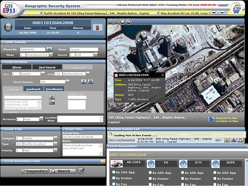Pause the scrolling event ticker
Image resolution: width=248 pixels, height=186 pixels.
click(x=218, y=12)
